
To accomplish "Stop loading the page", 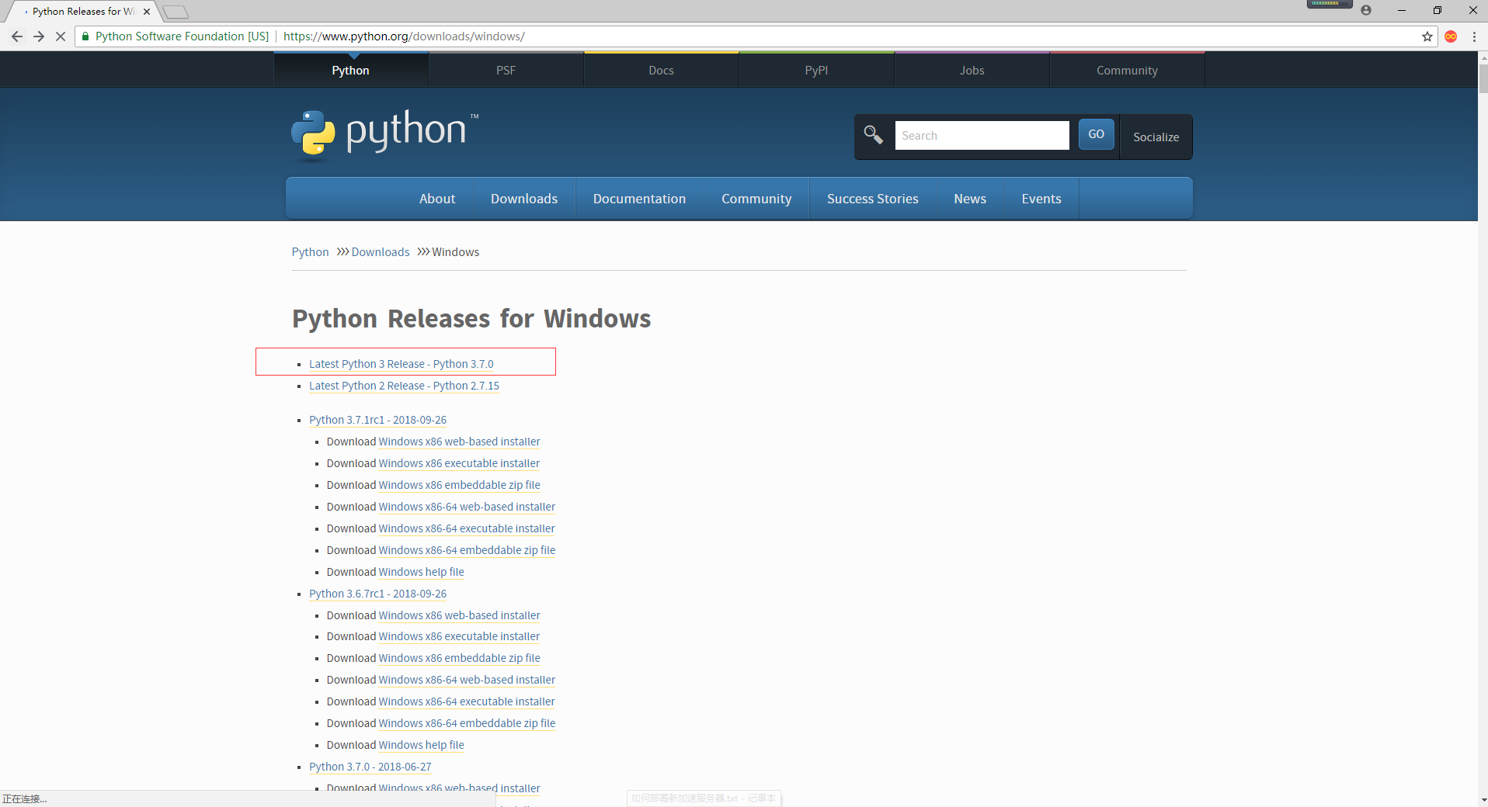I will [61, 36].
